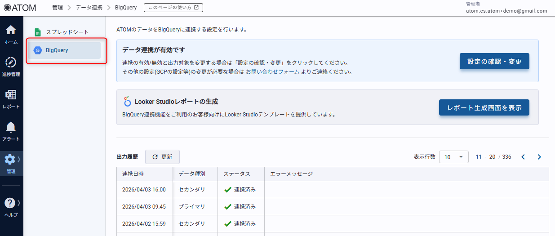
Task: Open the Help (ヘルプ) question icon
Action: point(10,207)
